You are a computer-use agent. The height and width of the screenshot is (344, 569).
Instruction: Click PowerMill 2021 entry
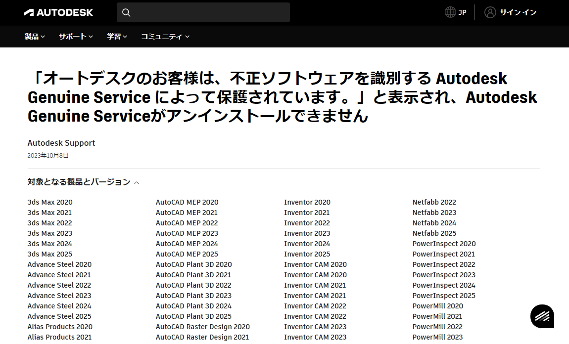(437, 316)
